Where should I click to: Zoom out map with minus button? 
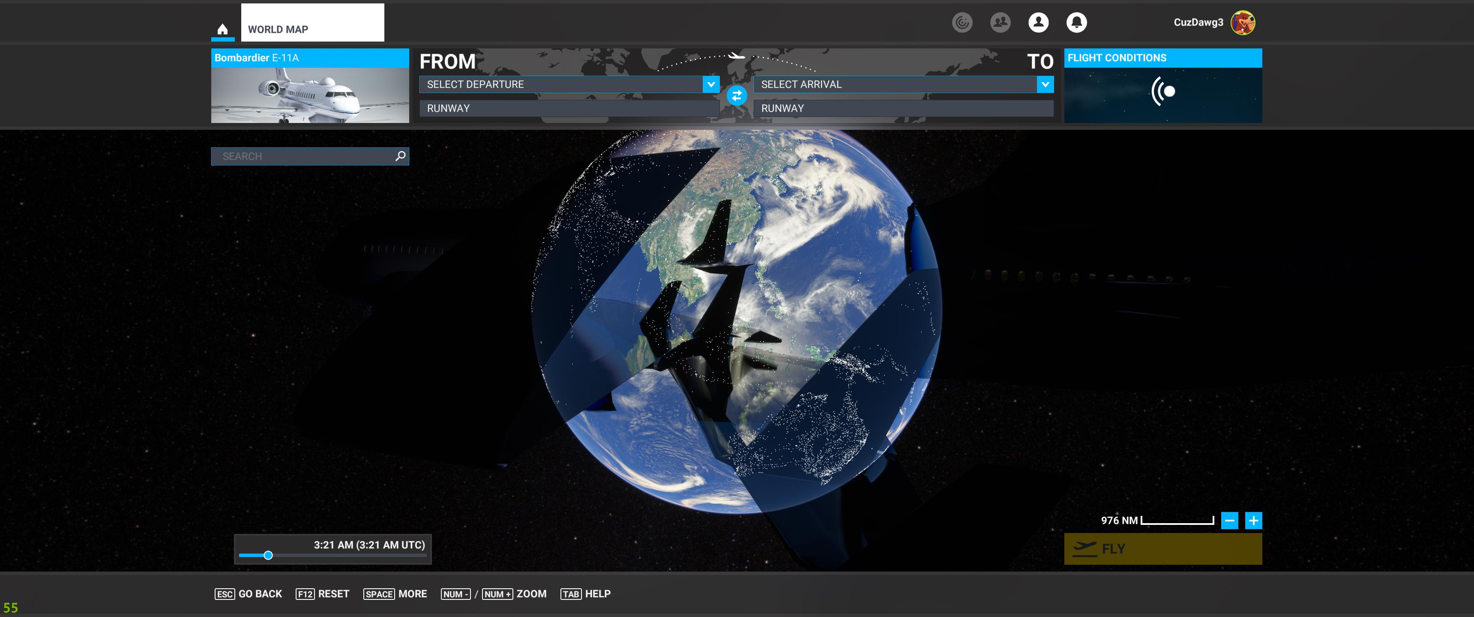pyautogui.click(x=1229, y=520)
